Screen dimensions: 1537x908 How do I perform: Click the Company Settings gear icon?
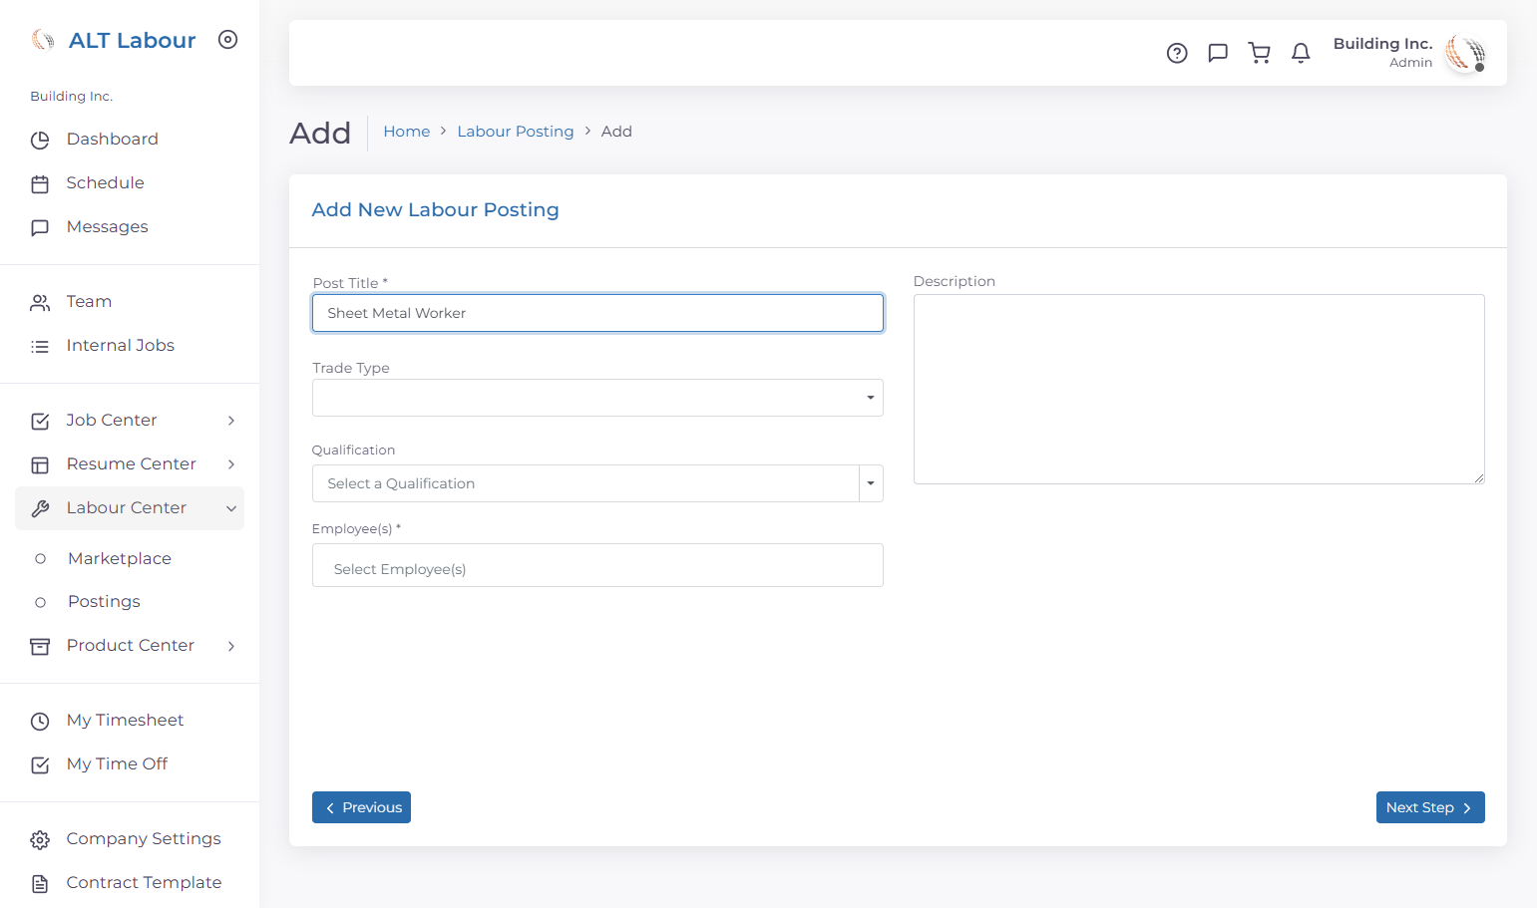(40, 840)
